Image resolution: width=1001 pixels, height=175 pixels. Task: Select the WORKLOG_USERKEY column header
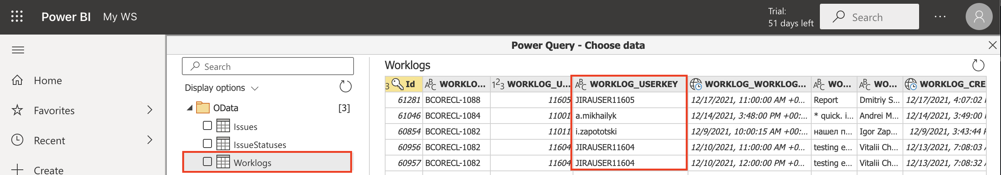point(629,84)
